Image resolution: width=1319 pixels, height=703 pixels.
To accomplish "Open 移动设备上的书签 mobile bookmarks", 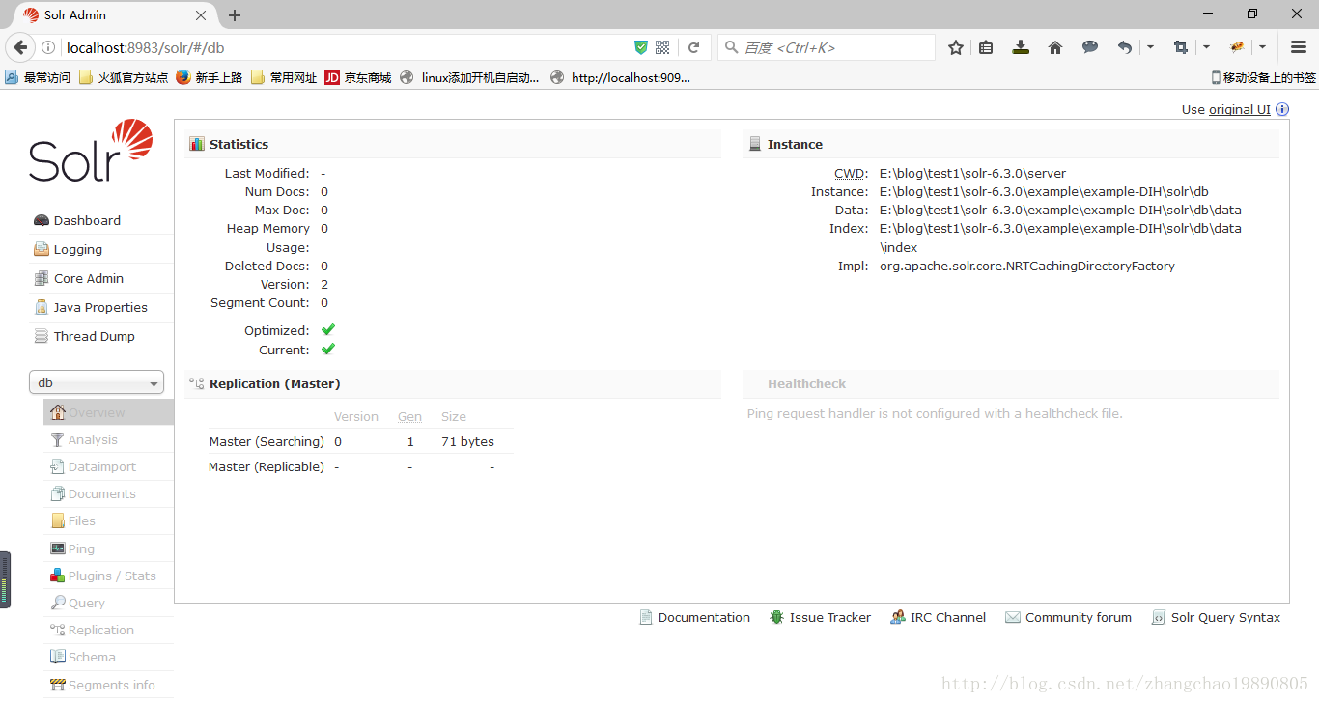I will [x=1263, y=77].
